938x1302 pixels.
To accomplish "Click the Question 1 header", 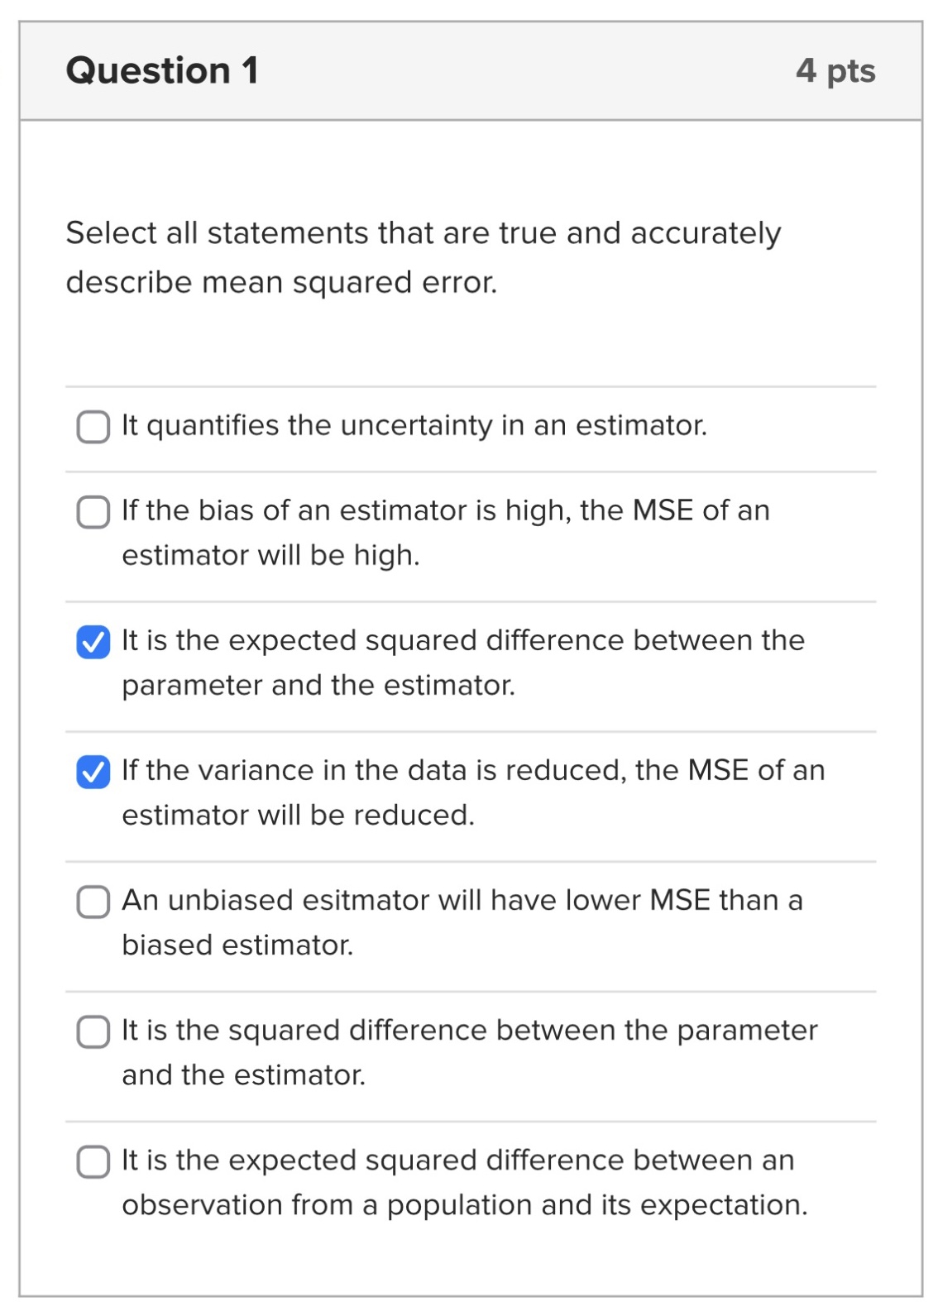I will click(162, 69).
